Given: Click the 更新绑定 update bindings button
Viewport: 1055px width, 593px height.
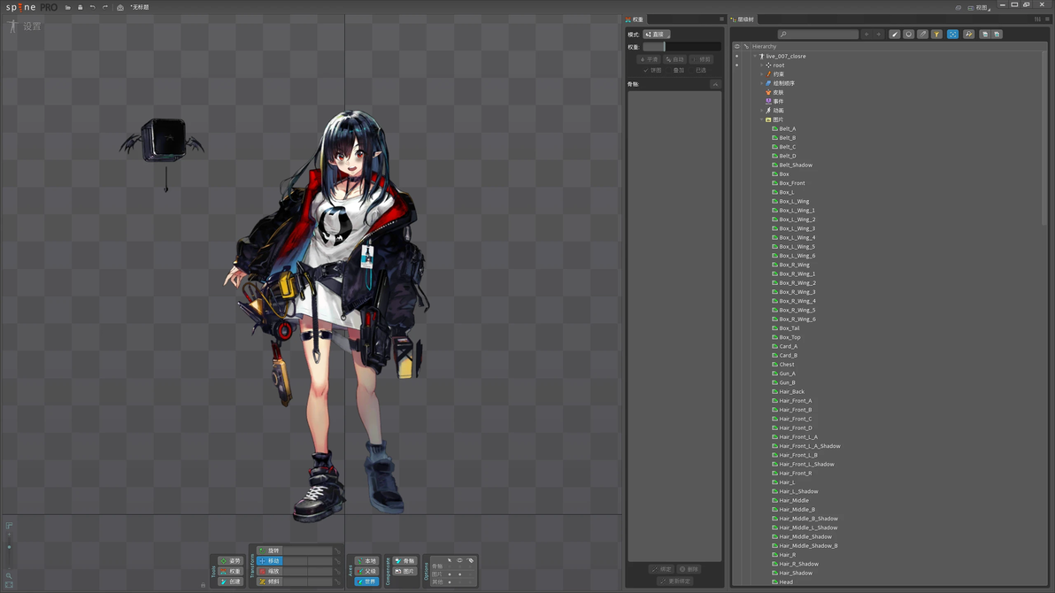Looking at the screenshot, I should pyautogui.click(x=675, y=581).
